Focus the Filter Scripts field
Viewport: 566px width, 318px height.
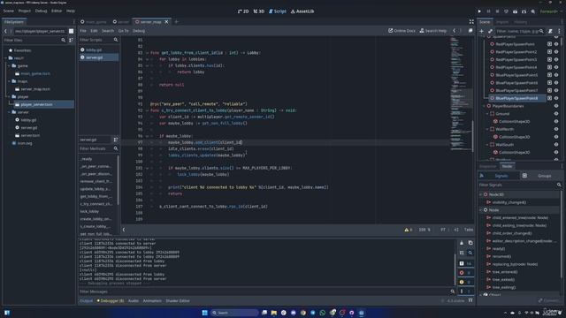click(98, 40)
